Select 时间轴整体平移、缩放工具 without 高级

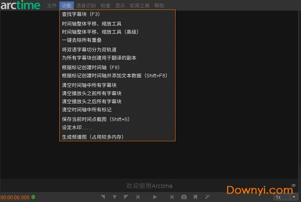[117, 24]
